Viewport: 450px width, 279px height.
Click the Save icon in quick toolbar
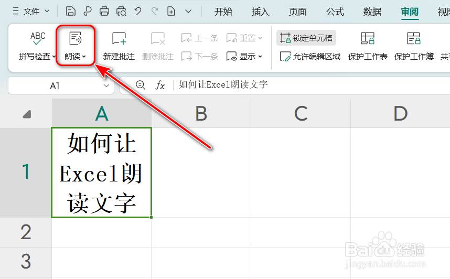(71, 12)
